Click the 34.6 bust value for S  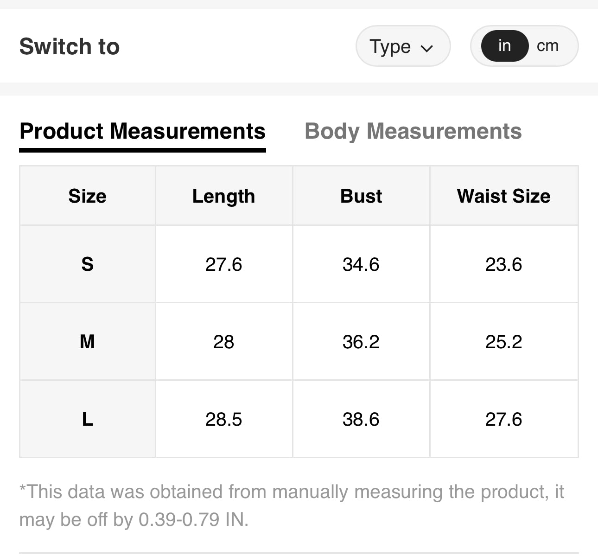pos(361,264)
